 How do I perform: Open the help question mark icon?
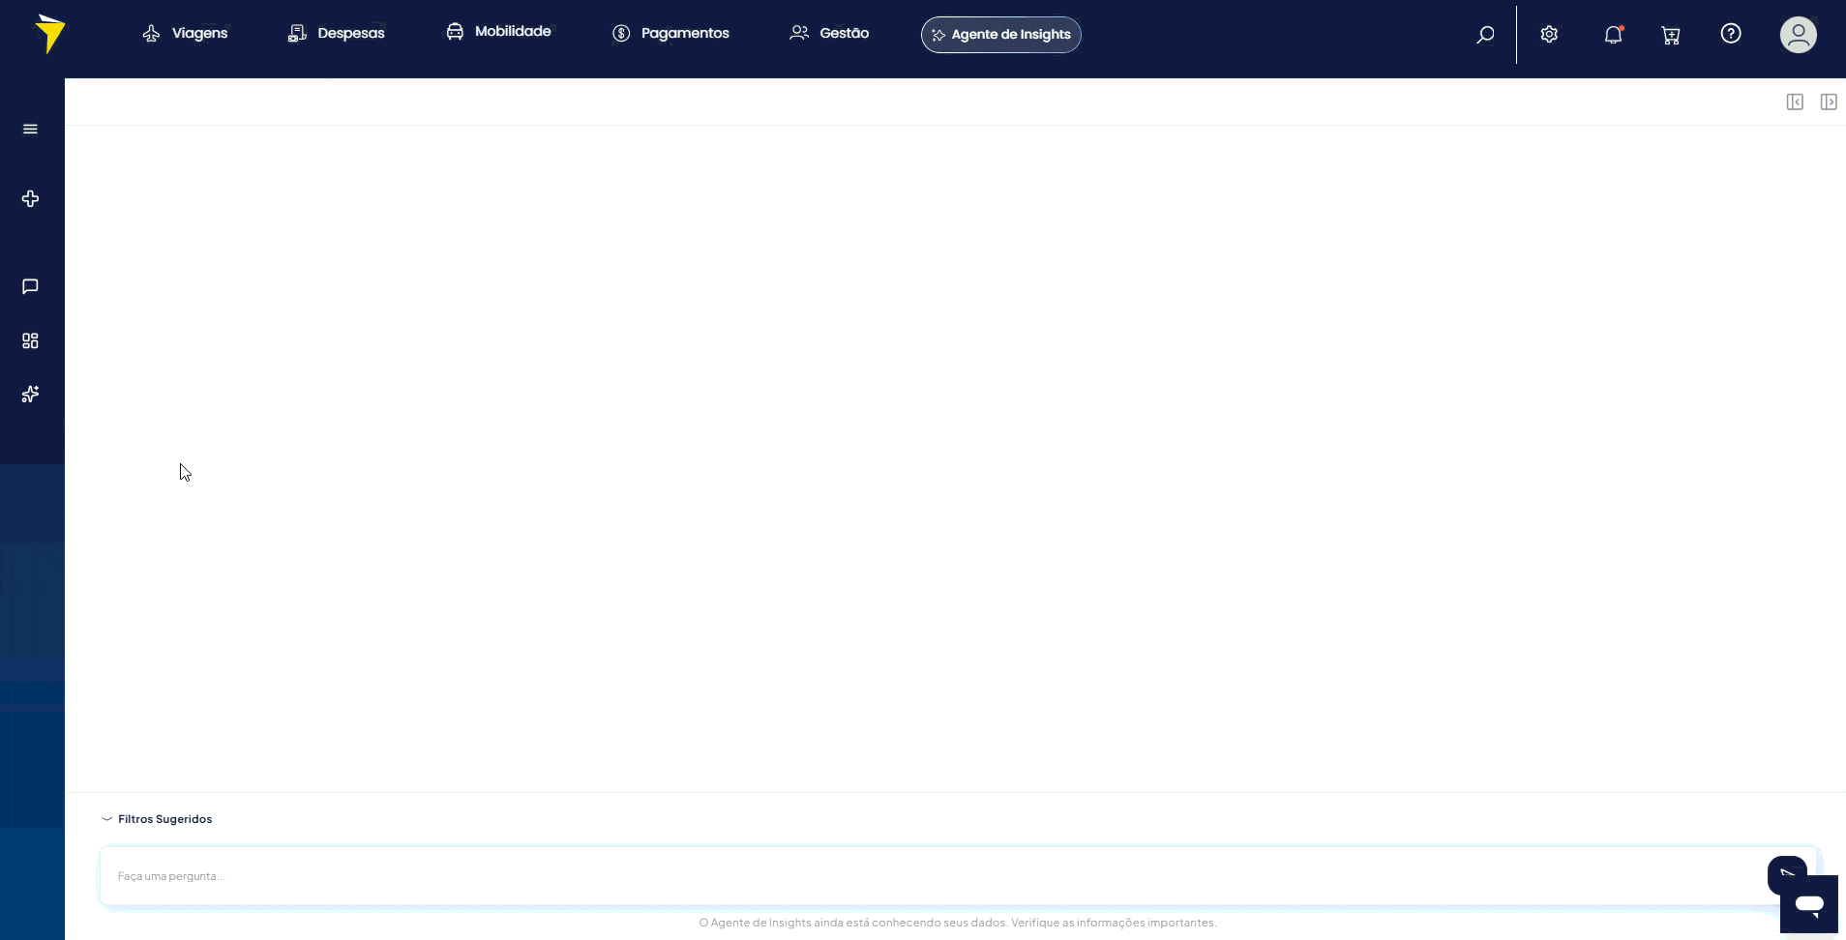click(1731, 34)
